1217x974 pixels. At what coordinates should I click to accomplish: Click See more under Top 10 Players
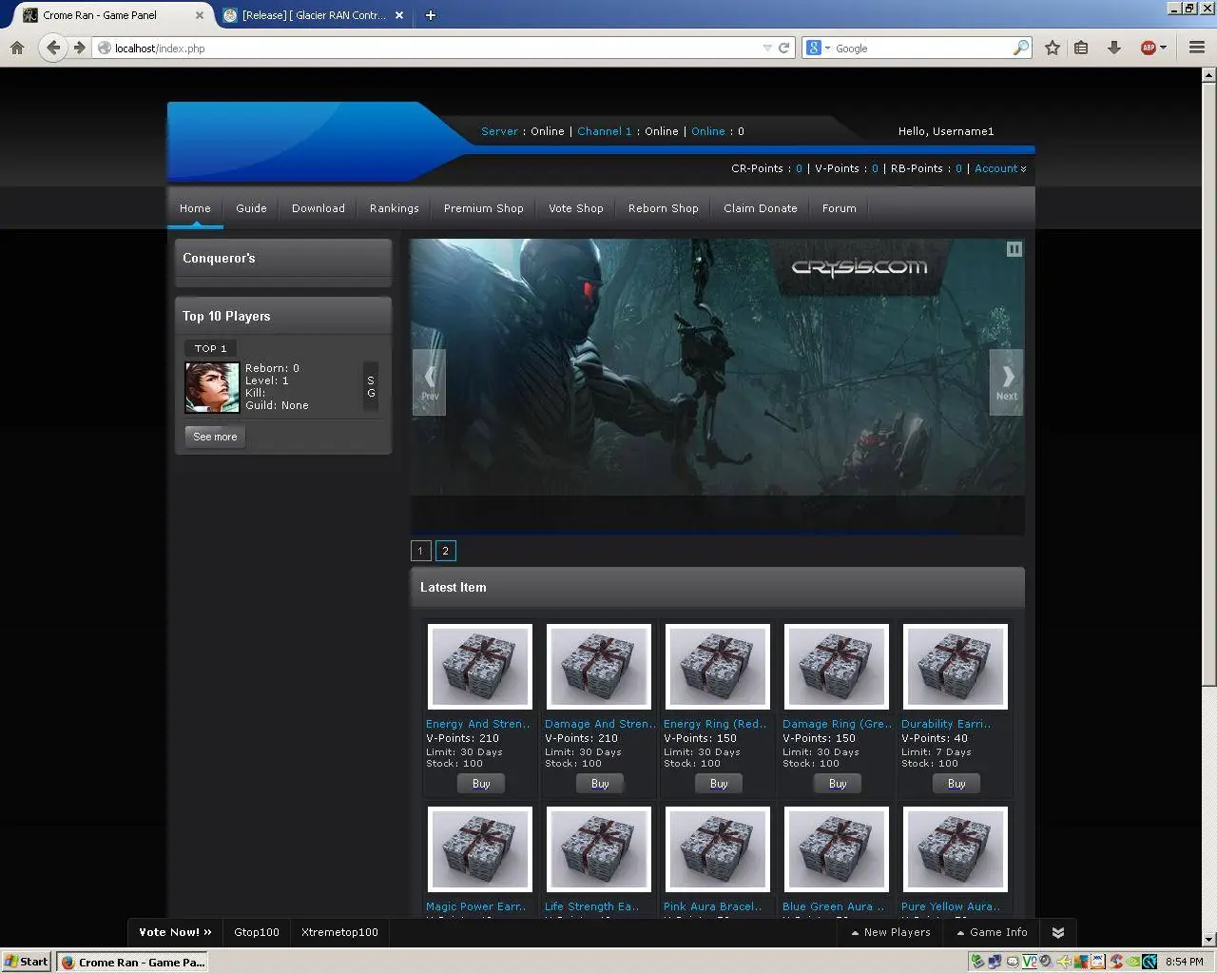click(215, 437)
